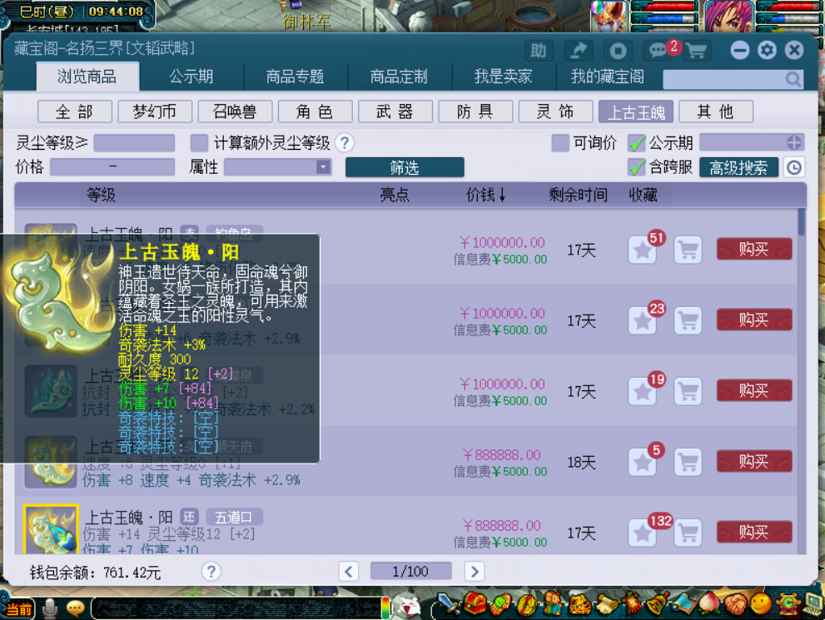Open the 属性 dropdown
Screen dimensions: 825x620
click(x=323, y=167)
